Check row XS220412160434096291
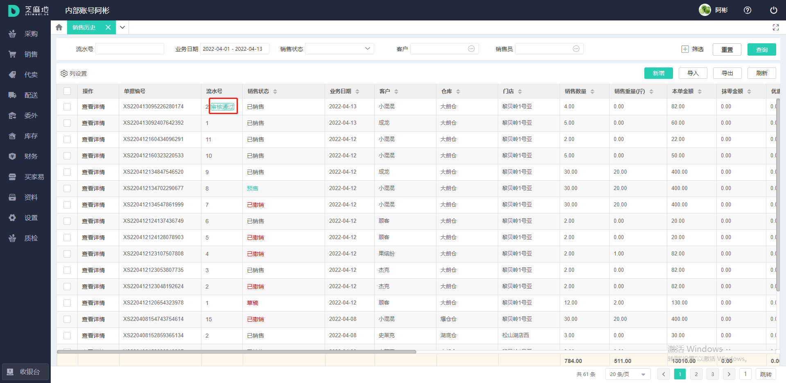786x383 pixels. (x=67, y=139)
